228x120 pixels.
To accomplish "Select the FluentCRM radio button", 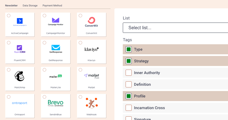I will point(9,43).
